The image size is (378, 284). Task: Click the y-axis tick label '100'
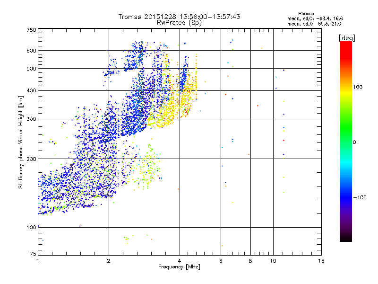tap(31, 227)
